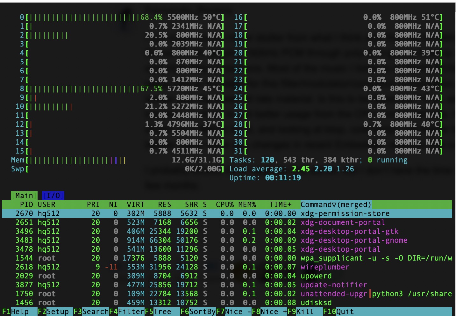This screenshot has width=456, height=316.
Task: Sort by the RES column header
Action: pyautogui.click(x=165, y=205)
